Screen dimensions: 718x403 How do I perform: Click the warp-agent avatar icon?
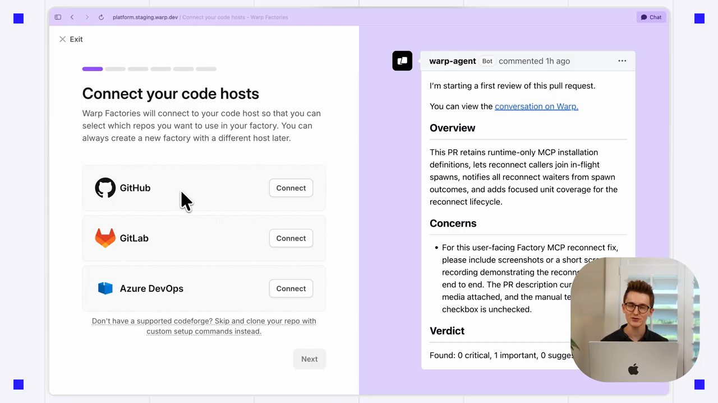click(402, 61)
